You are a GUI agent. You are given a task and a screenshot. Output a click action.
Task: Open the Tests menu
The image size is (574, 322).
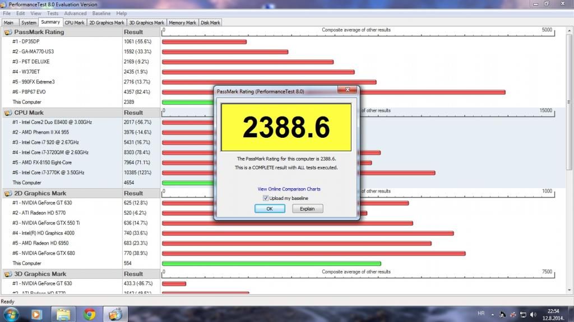(52, 13)
